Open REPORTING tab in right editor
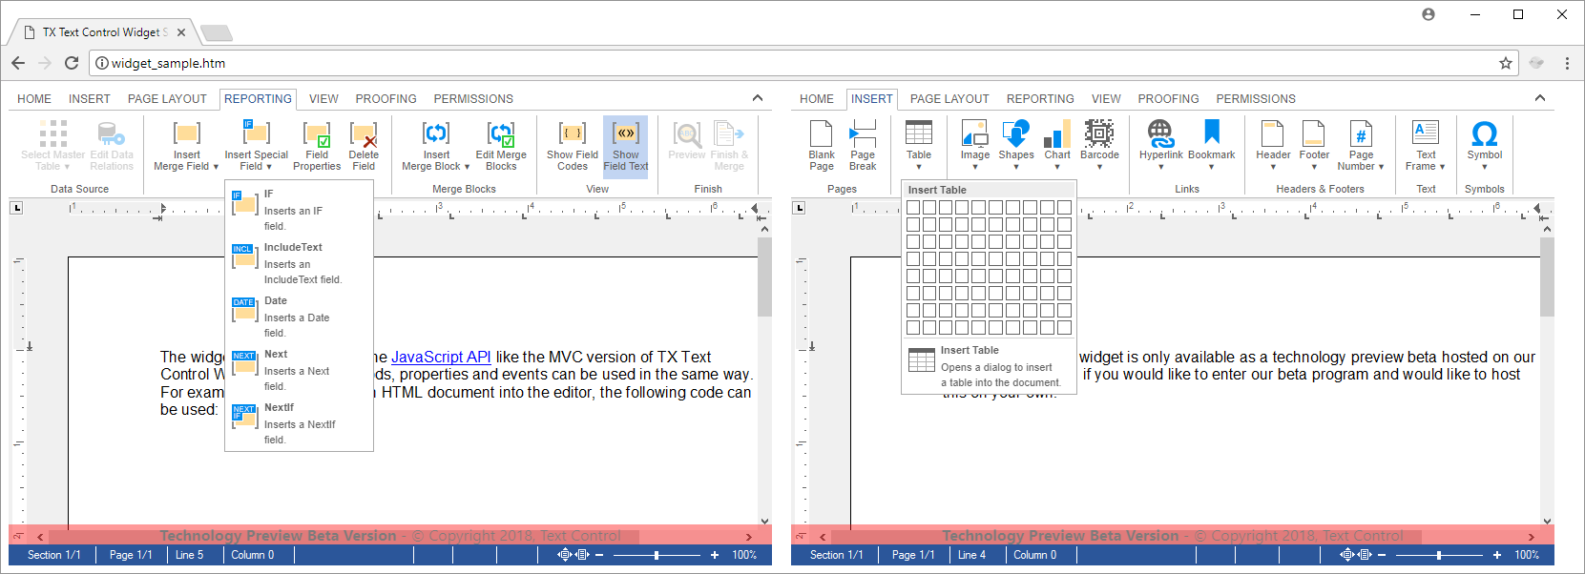 1040,99
